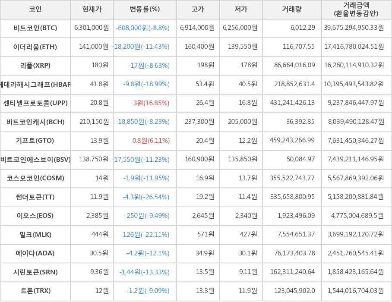Click COSM change -1.9원(-11.95%)
The height and width of the screenshot is (302, 392).
point(146,178)
